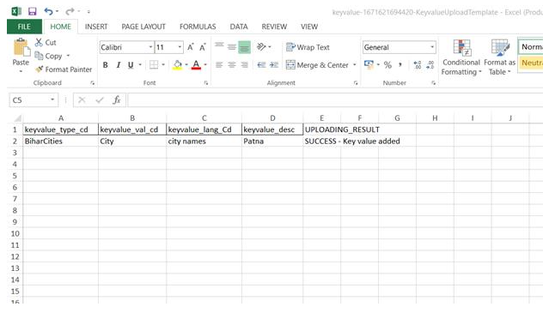Select row 5 header
This screenshot has height=313, width=549.
(x=15, y=176)
